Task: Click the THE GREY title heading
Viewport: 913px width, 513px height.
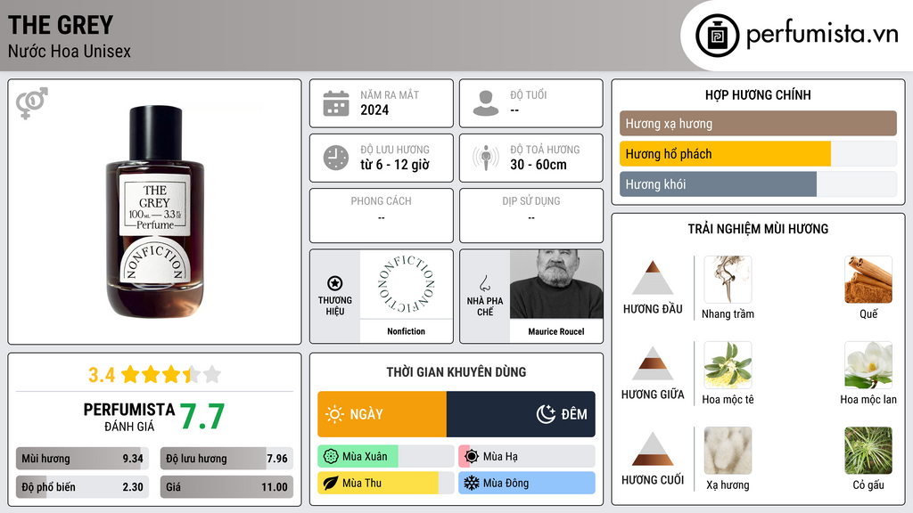Action: point(61,25)
